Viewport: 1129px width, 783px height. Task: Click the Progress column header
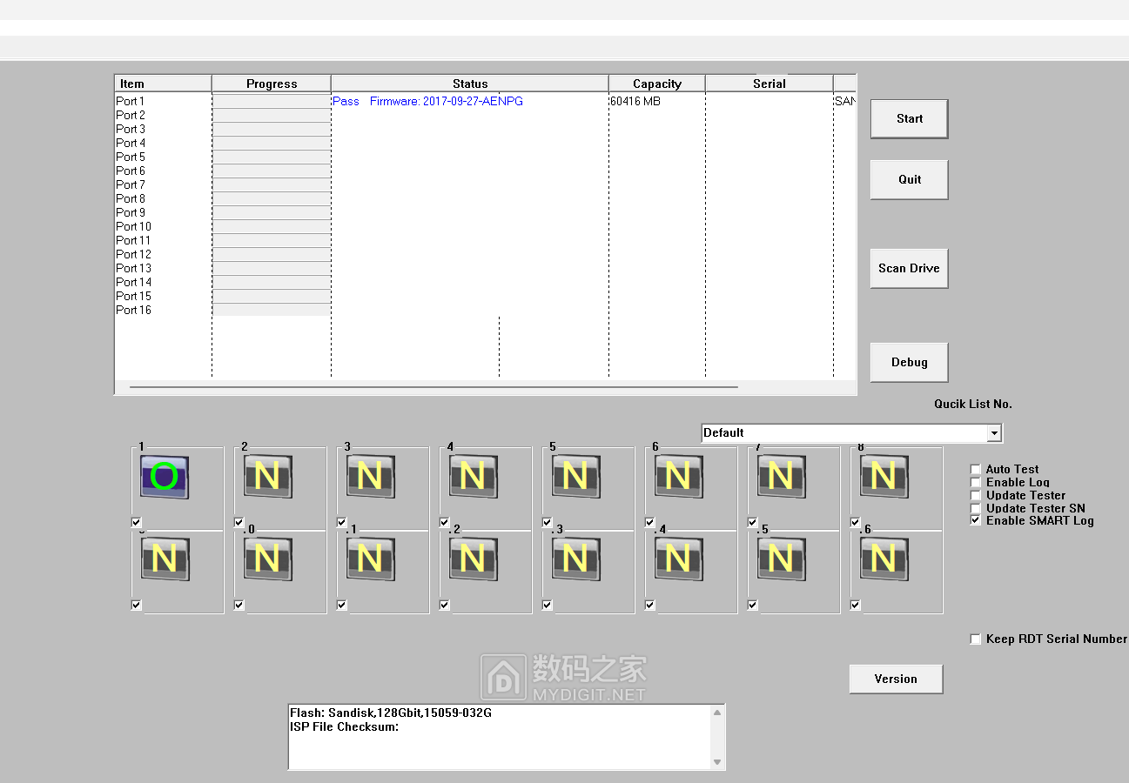[272, 84]
